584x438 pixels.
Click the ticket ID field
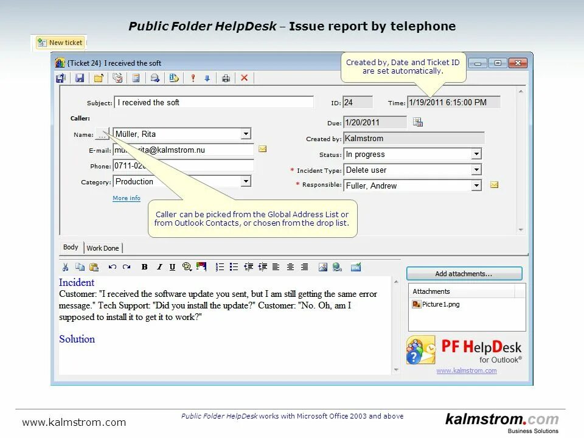coord(358,102)
